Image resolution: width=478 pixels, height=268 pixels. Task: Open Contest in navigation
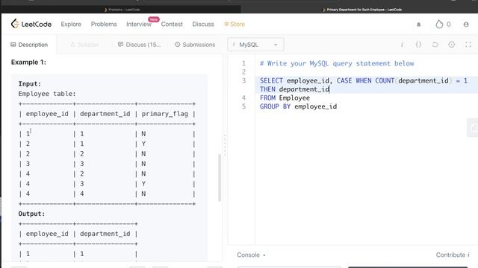click(172, 25)
